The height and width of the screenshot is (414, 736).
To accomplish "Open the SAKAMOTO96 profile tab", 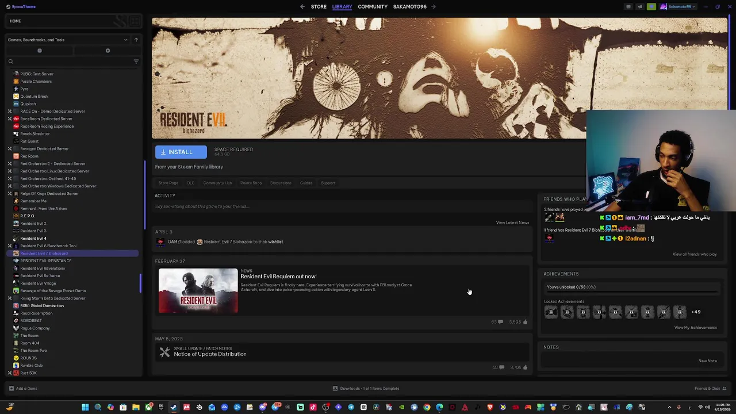I will [409, 7].
